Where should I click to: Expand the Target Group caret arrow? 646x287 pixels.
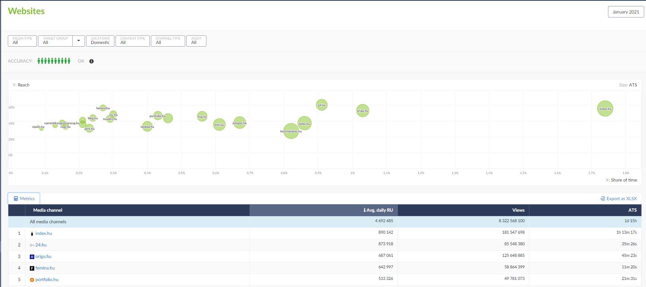point(79,41)
